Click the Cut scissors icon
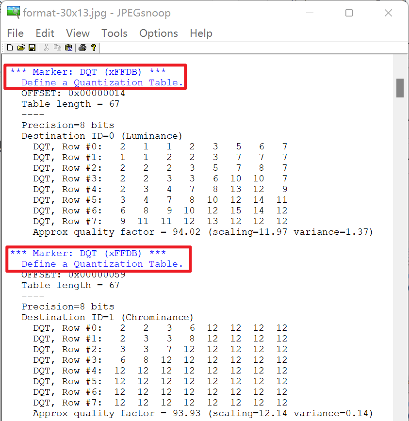 46,48
